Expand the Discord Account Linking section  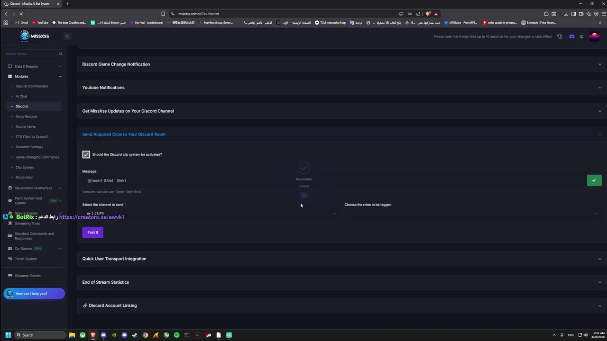(x=341, y=305)
